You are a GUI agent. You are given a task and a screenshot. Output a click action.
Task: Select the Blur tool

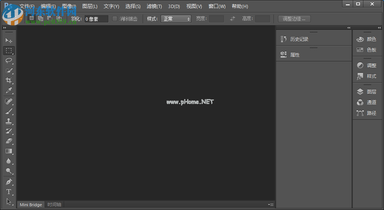pyautogui.click(x=9, y=161)
